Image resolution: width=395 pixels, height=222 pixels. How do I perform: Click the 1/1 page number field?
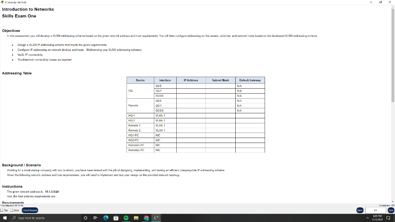click(376, 210)
